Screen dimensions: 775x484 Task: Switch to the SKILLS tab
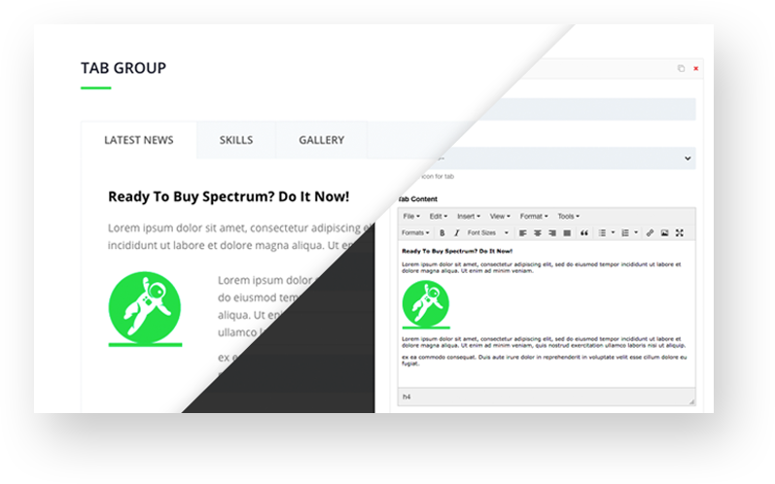pyautogui.click(x=236, y=140)
